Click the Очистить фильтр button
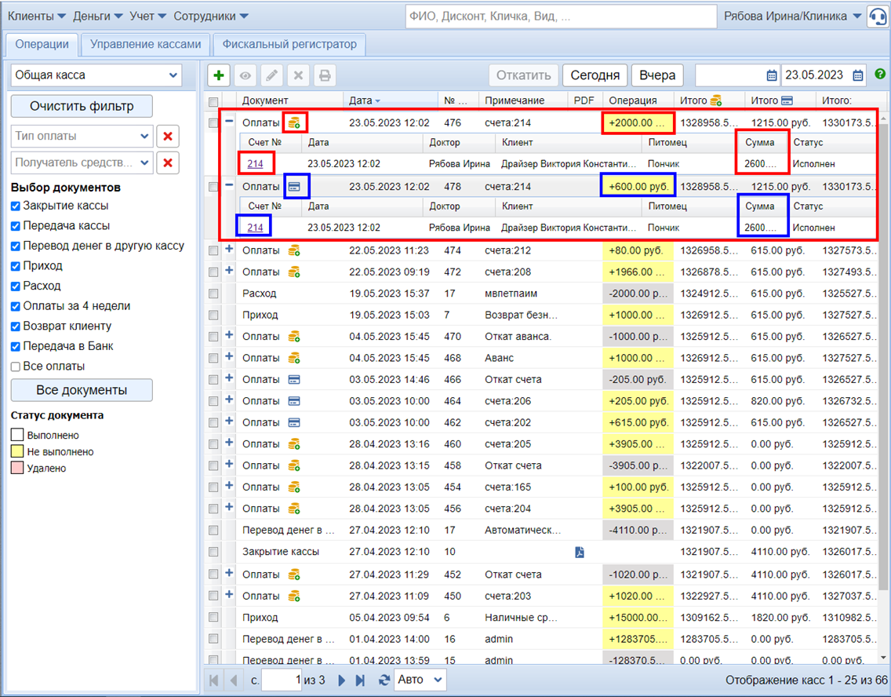Image resolution: width=891 pixels, height=697 pixels. point(82,106)
